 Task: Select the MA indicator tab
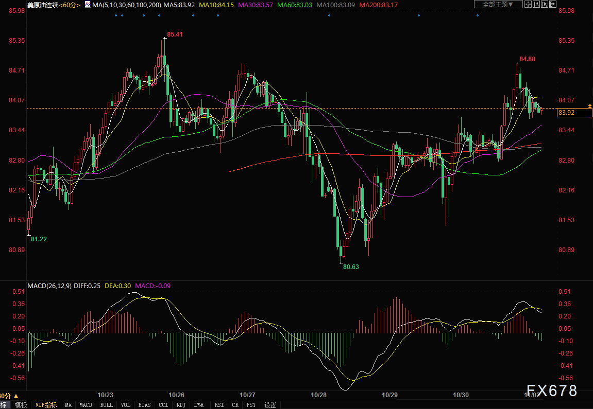pyautogui.click(x=68, y=405)
